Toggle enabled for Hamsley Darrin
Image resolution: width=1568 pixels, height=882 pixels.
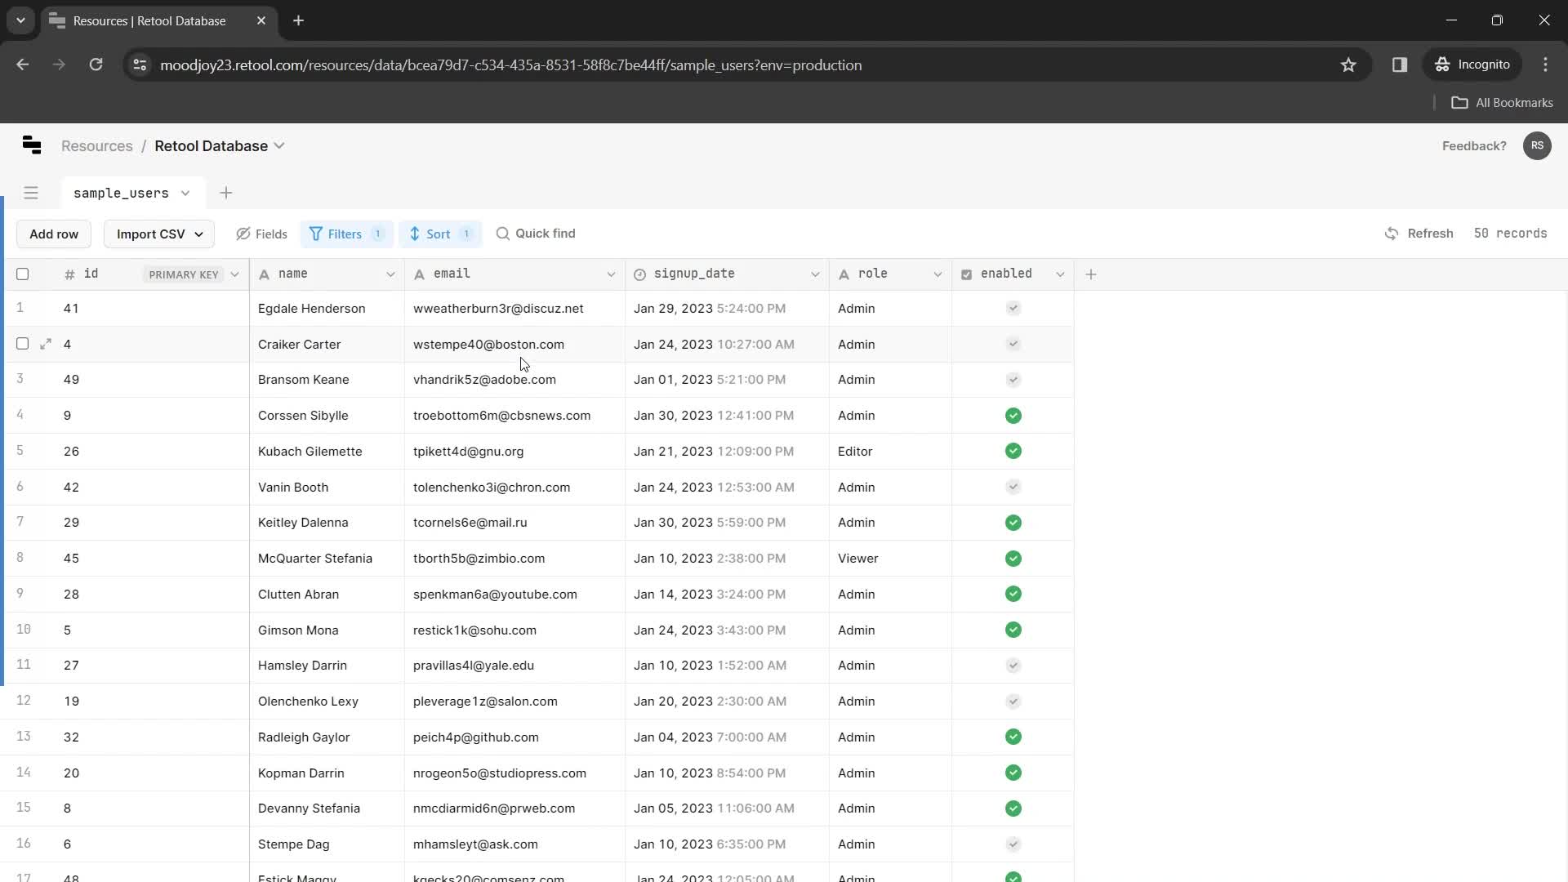pyautogui.click(x=1013, y=666)
